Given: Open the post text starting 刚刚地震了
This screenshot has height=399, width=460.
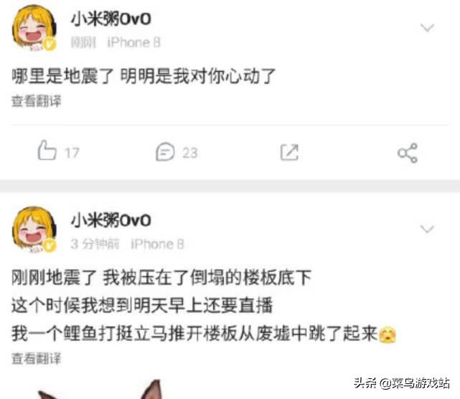Looking at the screenshot, I should 204,306.
